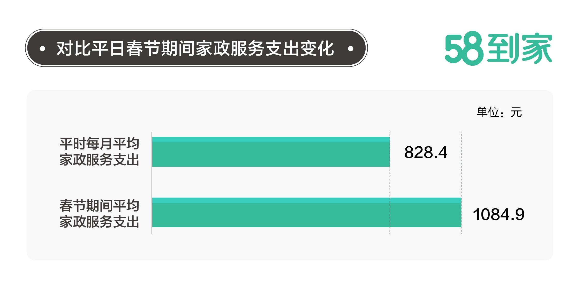This screenshot has width=582, height=293.
Task: Click the 元 character in the unit label
Action: [x=516, y=113]
